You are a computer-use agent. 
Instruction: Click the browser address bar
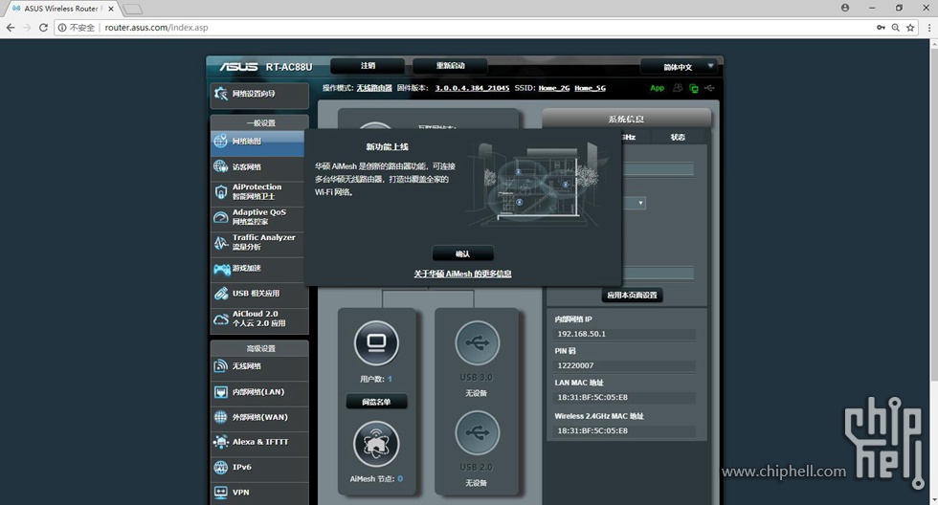pos(479,28)
